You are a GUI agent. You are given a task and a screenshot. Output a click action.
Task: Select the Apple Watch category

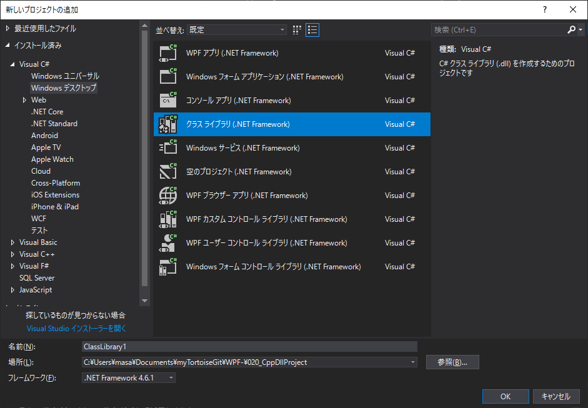(52, 159)
